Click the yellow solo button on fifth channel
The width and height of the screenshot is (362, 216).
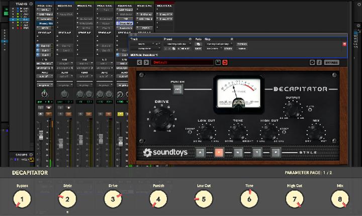(120, 114)
